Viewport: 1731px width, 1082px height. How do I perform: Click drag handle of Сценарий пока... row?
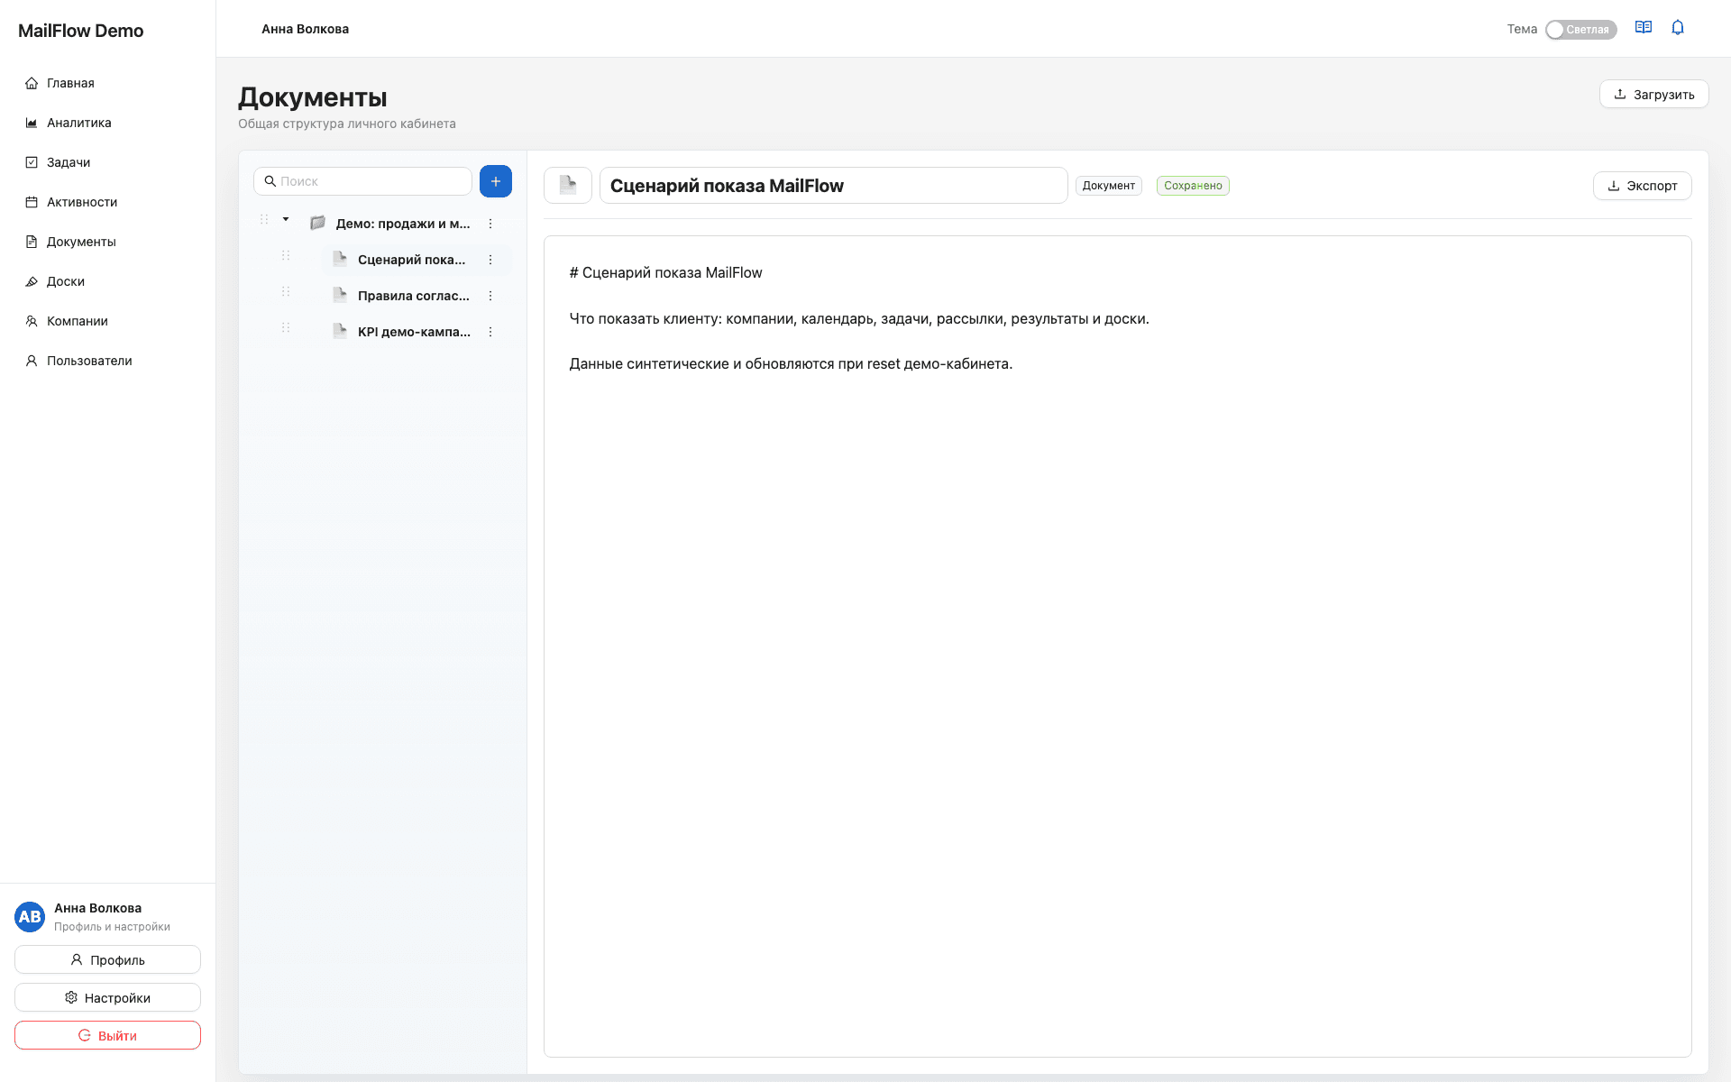click(x=286, y=255)
